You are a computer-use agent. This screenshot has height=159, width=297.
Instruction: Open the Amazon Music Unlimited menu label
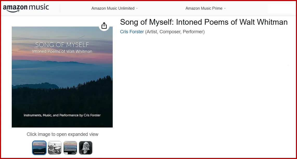tap(113, 8)
